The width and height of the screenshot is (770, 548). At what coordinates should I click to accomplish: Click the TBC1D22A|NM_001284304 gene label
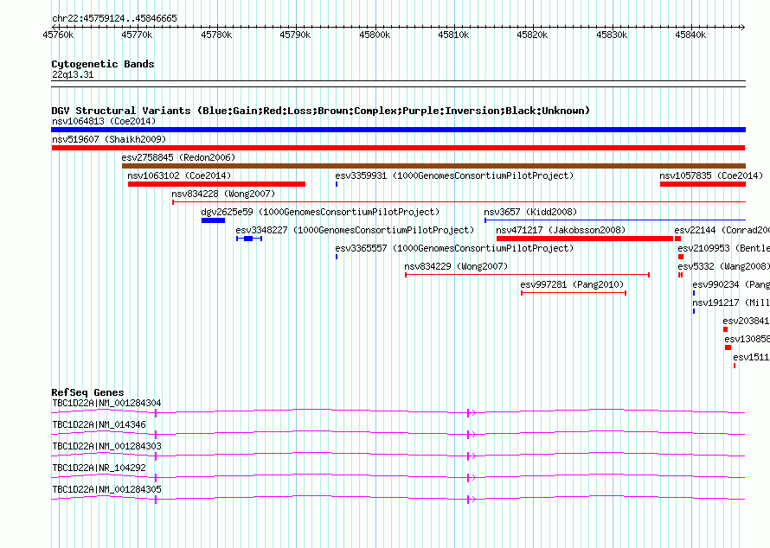[106, 404]
